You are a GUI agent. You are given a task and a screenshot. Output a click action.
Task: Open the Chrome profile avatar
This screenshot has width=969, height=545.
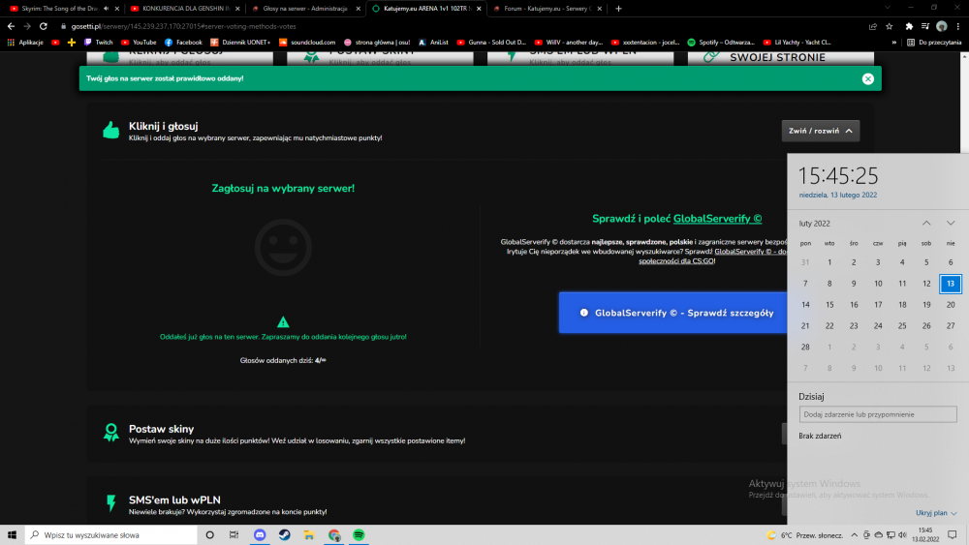pyautogui.click(x=942, y=26)
